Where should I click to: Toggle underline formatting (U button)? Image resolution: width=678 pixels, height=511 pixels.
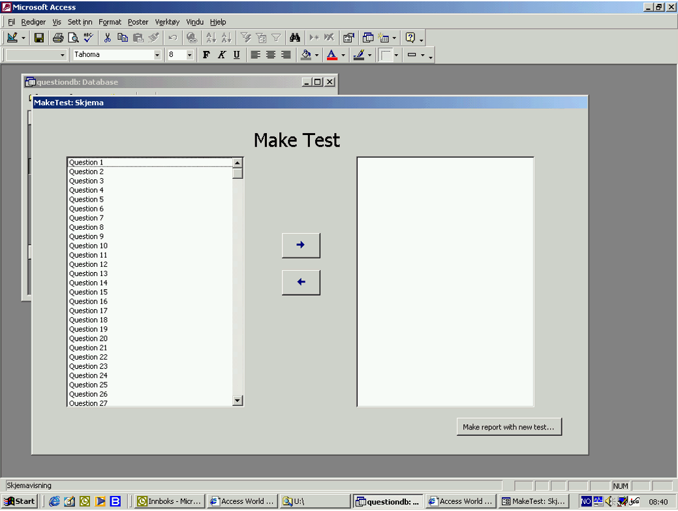pyautogui.click(x=236, y=55)
